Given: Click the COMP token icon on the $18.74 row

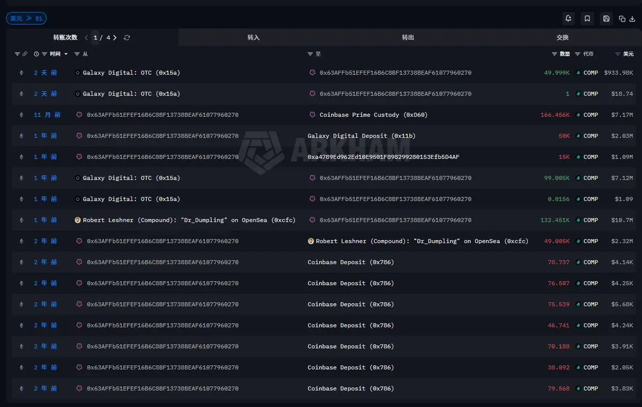Looking at the screenshot, I should (x=578, y=94).
